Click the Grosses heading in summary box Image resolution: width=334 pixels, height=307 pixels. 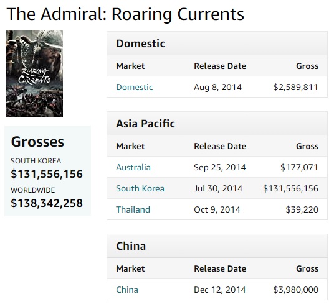[37, 142]
